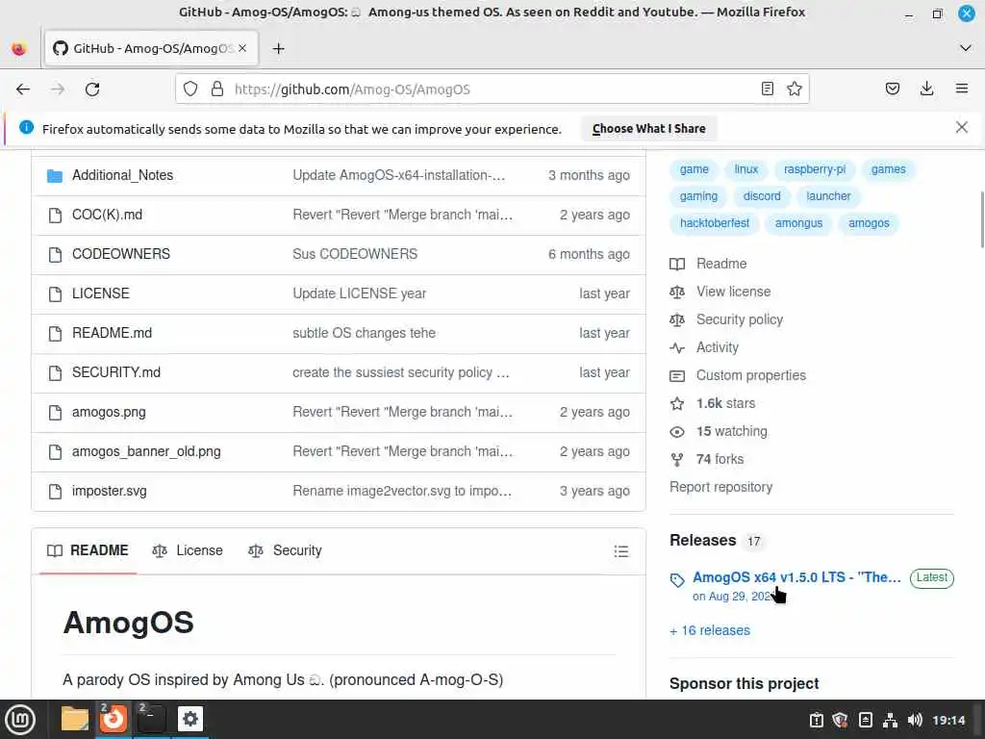Show '+ 16 releases' list
This screenshot has width=985, height=739.
click(x=710, y=631)
